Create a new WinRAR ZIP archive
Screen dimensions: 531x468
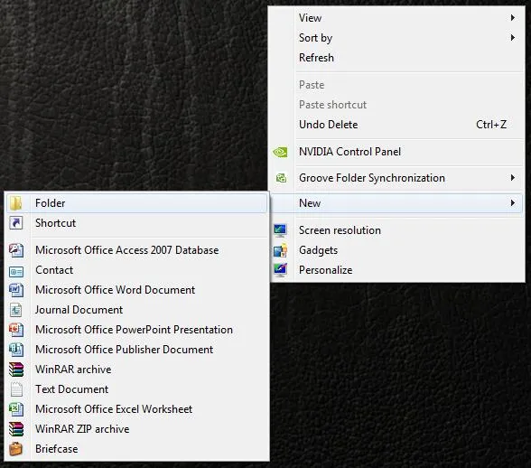coord(137,429)
